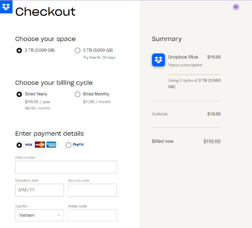Click the MasterCard icon
This screenshot has width=252, height=228.
point(40,144)
